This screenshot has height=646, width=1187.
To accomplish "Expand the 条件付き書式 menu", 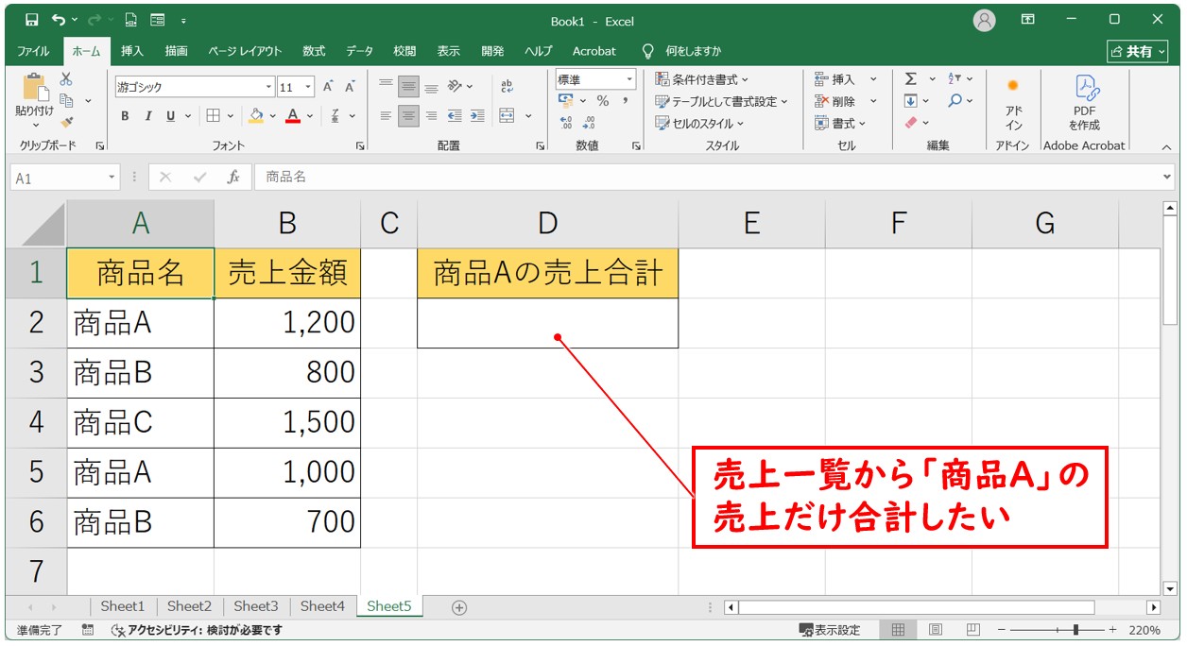I will coord(702,79).
